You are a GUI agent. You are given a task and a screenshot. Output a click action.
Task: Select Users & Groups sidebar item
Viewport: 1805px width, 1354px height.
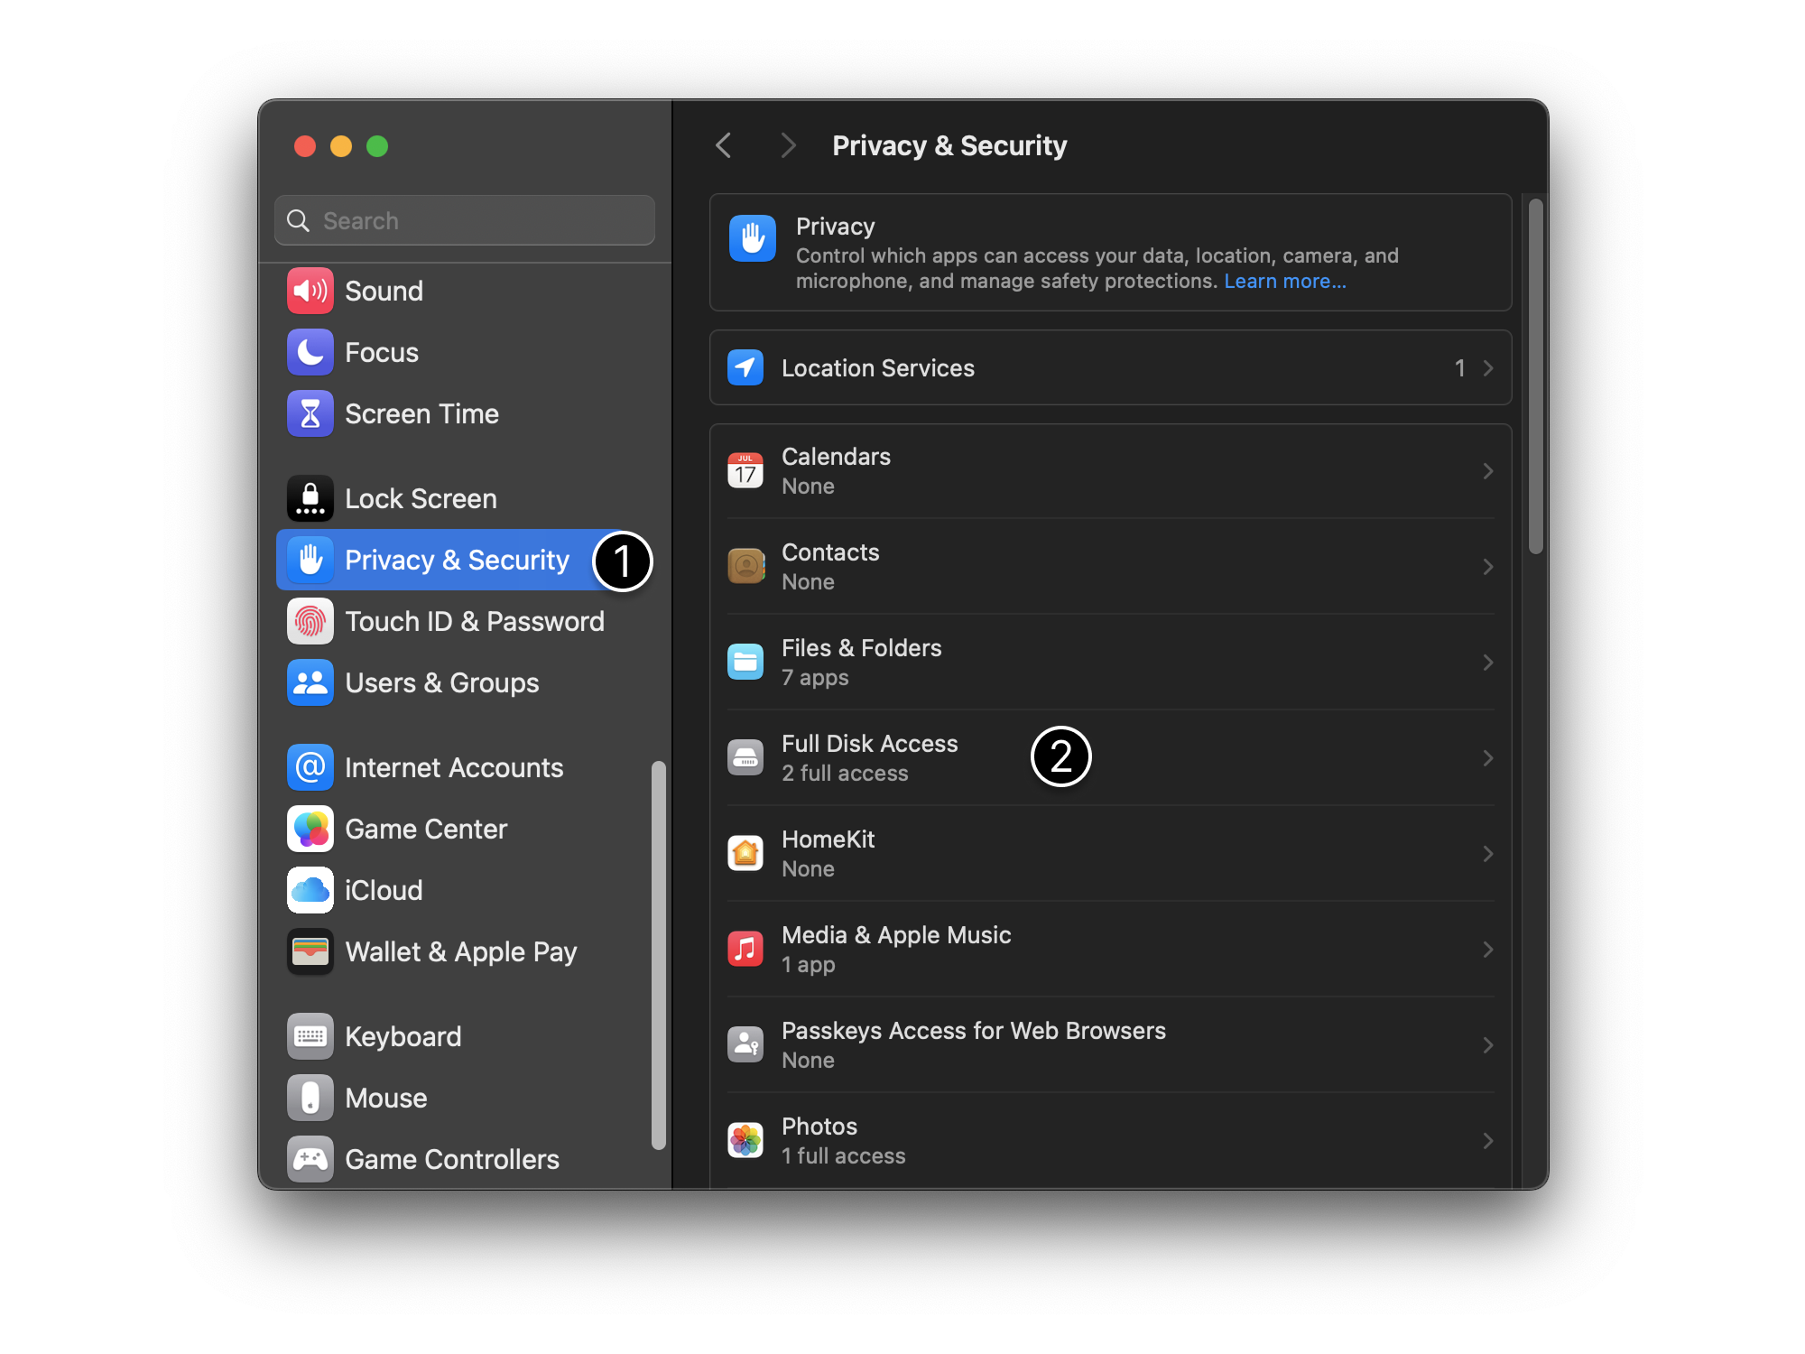(x=441, y=682)
